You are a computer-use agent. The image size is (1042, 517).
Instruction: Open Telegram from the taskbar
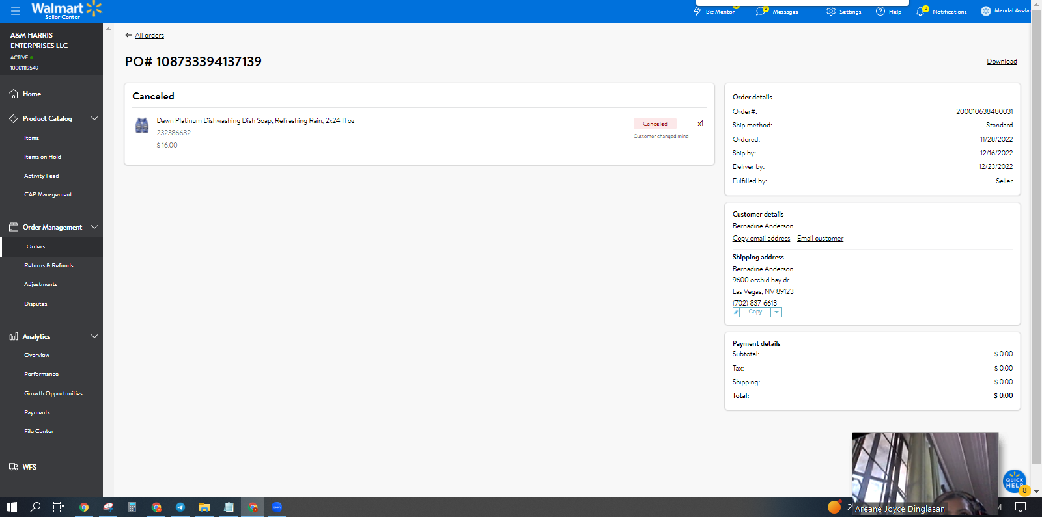(180, 507)
